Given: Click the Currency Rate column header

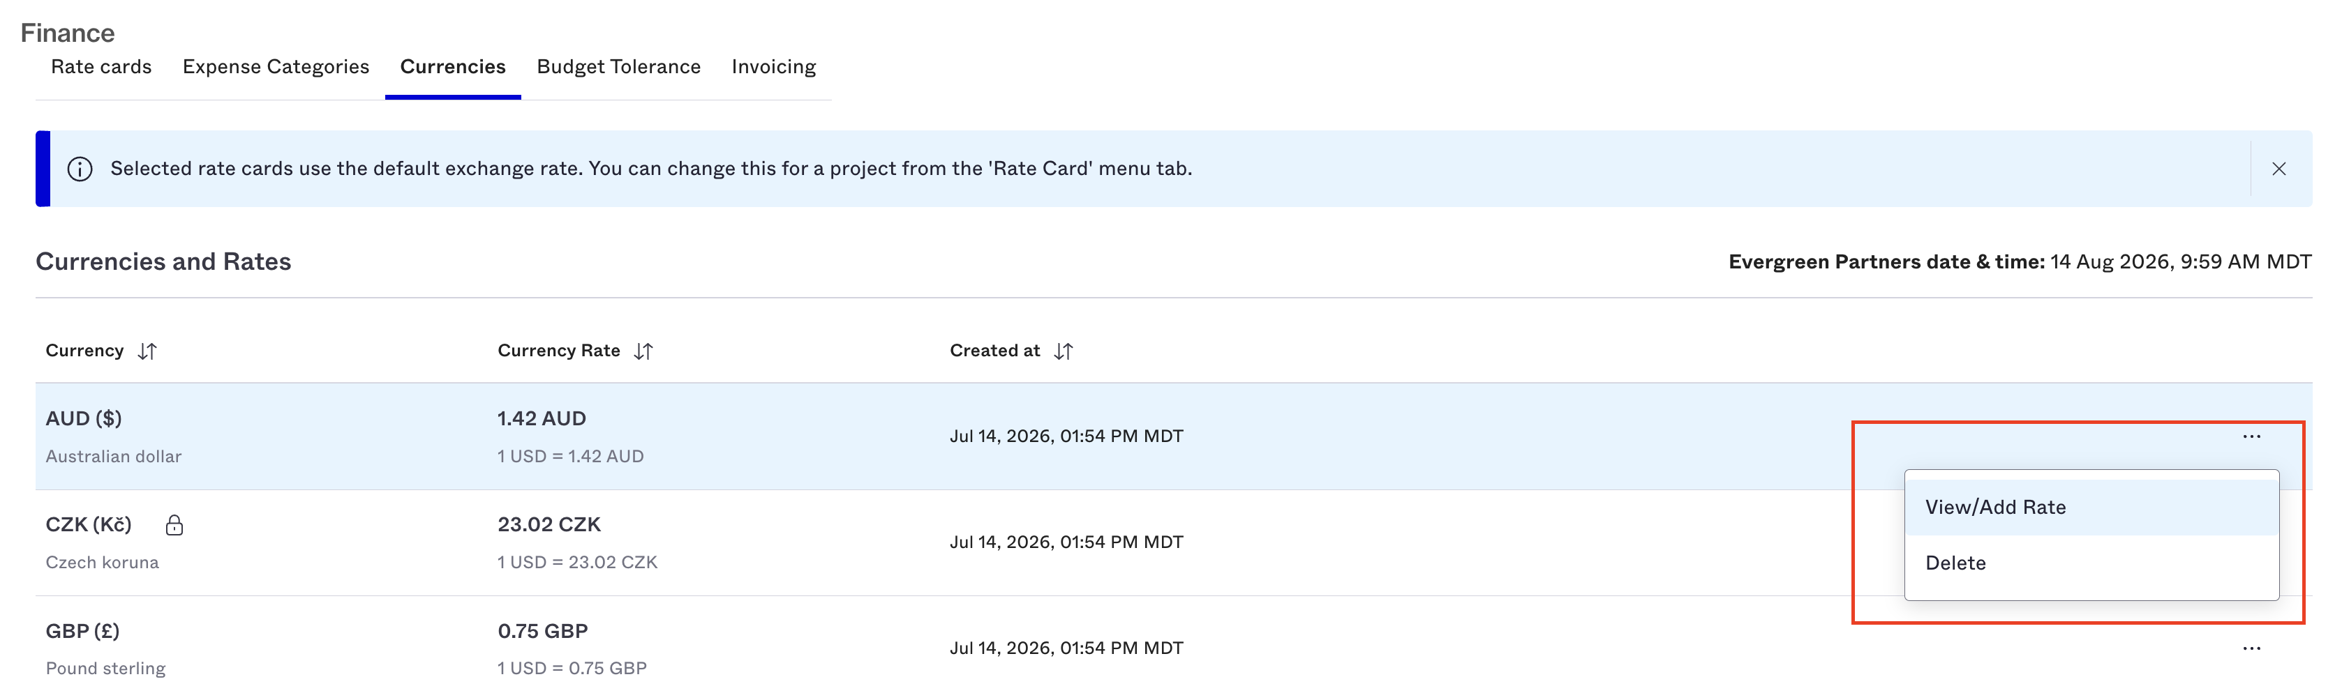Looking at the screenshot, I should (558, 351).
